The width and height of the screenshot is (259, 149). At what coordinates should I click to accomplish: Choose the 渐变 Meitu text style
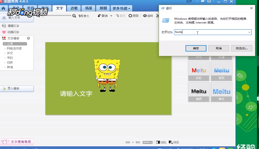click(x=222, y=71)
